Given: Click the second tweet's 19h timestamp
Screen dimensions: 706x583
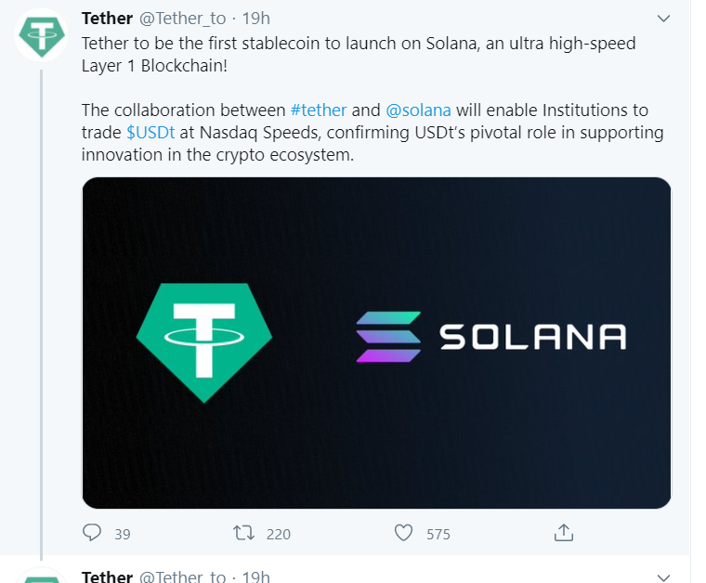Looking at the screenshot, I should (x=255, y=577).
